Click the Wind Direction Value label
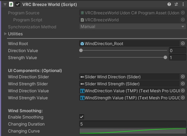The image size is (187, 136). pyautogui.click(x=28, y=91)
